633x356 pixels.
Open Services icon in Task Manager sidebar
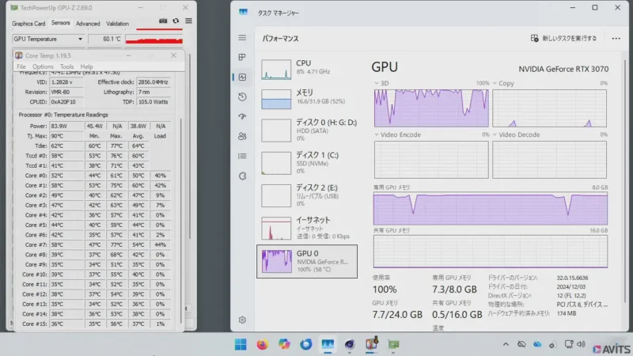click(x=242, y=176)
